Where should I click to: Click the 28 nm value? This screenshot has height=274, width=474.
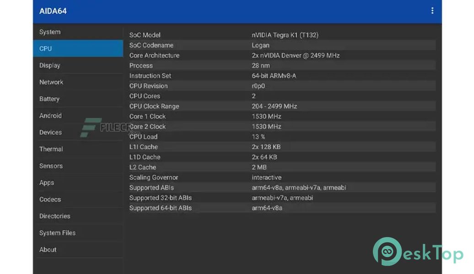pos(261,65)
